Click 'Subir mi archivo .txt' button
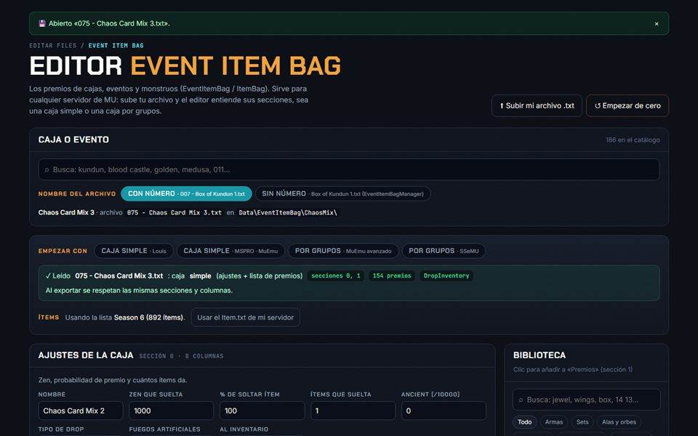Screen dimensions: 698x436 pos(537,106)
